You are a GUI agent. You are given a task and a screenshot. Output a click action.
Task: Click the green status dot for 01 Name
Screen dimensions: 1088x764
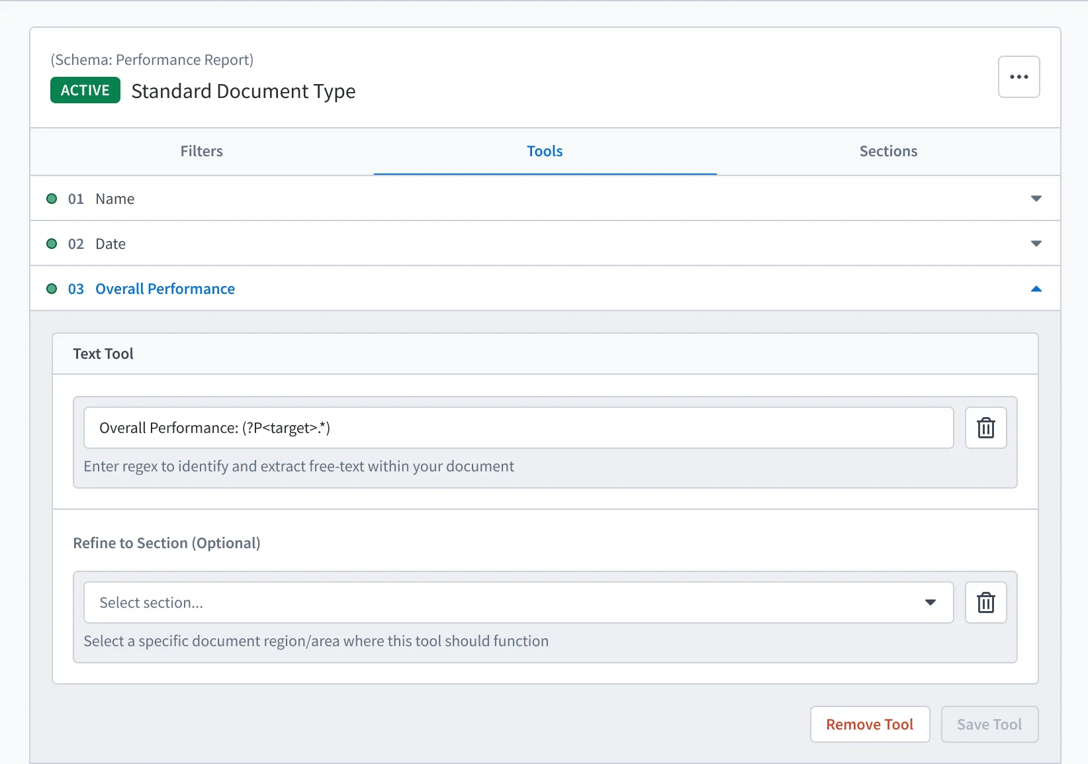[52, 199]
